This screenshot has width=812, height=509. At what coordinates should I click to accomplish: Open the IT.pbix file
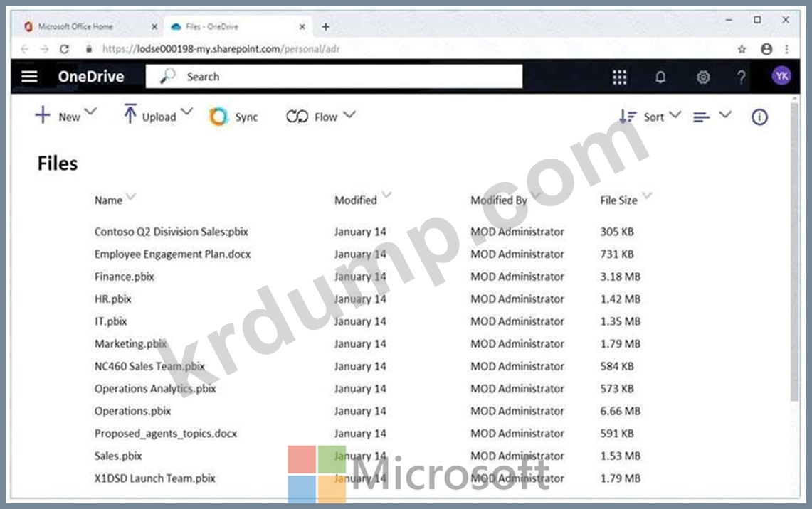[x=111, y=321]
